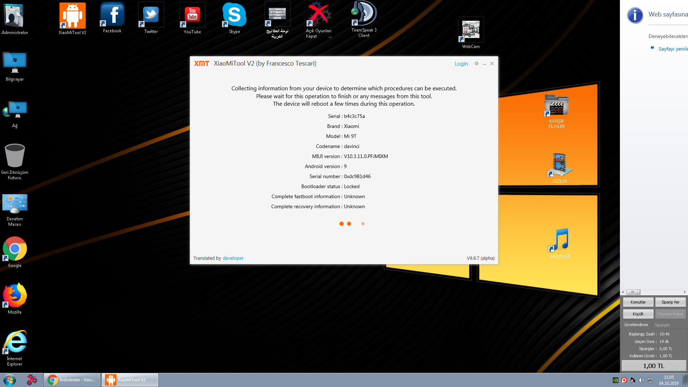Select the YouTube desktop shortcut

(192, 19)
